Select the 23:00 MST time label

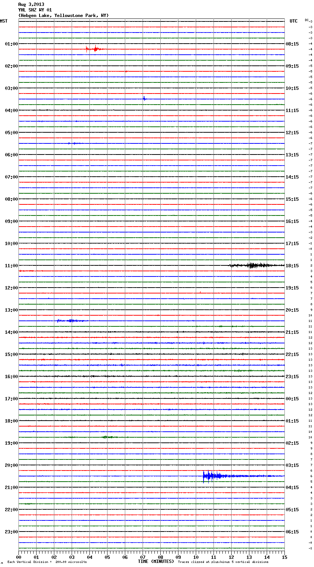[x=11, y=532]
